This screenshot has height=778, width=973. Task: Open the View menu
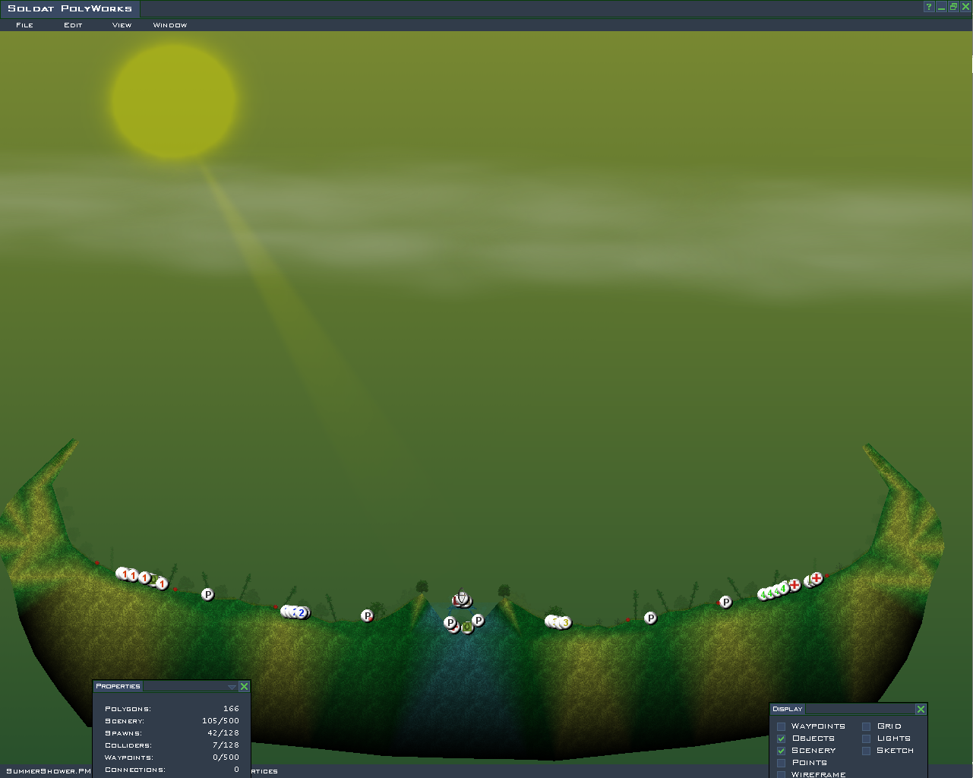point(122,25)
